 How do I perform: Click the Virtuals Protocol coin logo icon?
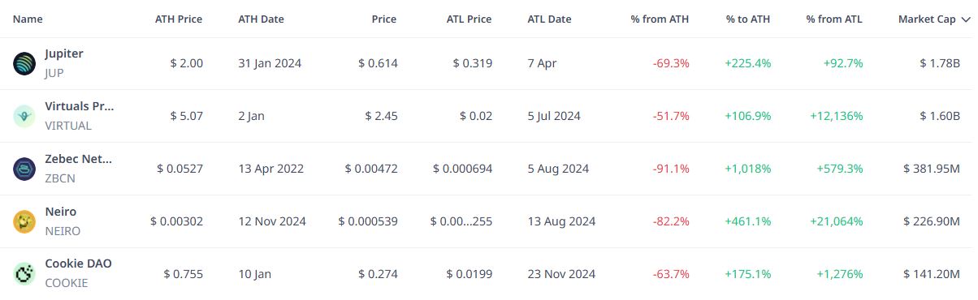24,116
